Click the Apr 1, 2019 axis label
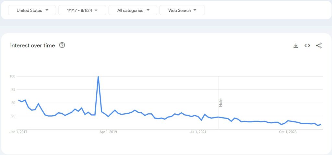Image resolution: width=332 pixels, height=155 pixels. pyautogui.click(x=108, y=132)
